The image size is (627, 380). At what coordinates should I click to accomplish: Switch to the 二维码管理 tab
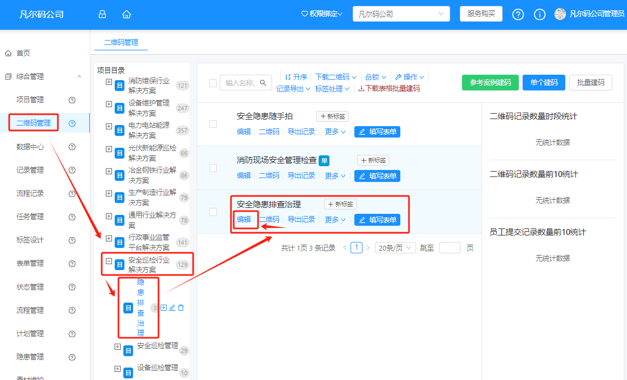click(121, 42)
